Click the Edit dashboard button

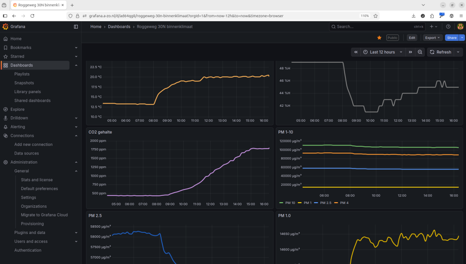[412, 38]
